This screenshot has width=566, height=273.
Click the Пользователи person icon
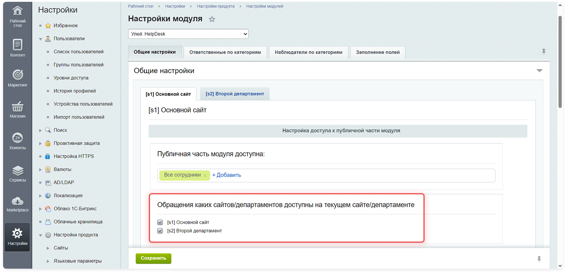pyautogui.click(x=48, y=39)
